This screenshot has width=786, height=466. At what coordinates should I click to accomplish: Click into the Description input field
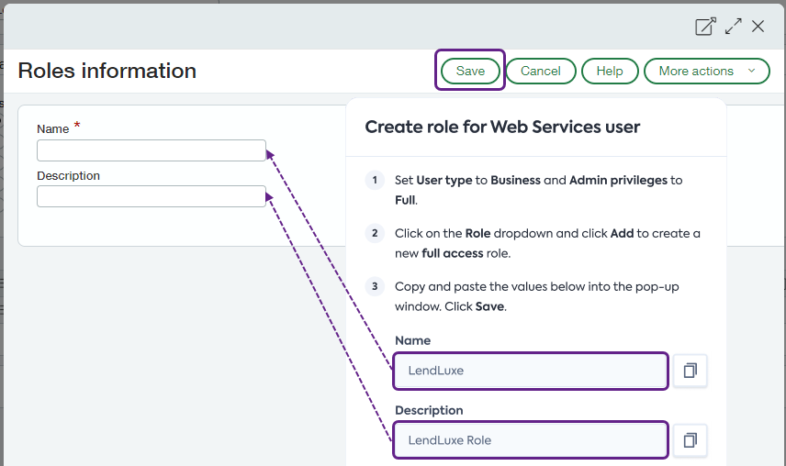[x=152, y=196]
